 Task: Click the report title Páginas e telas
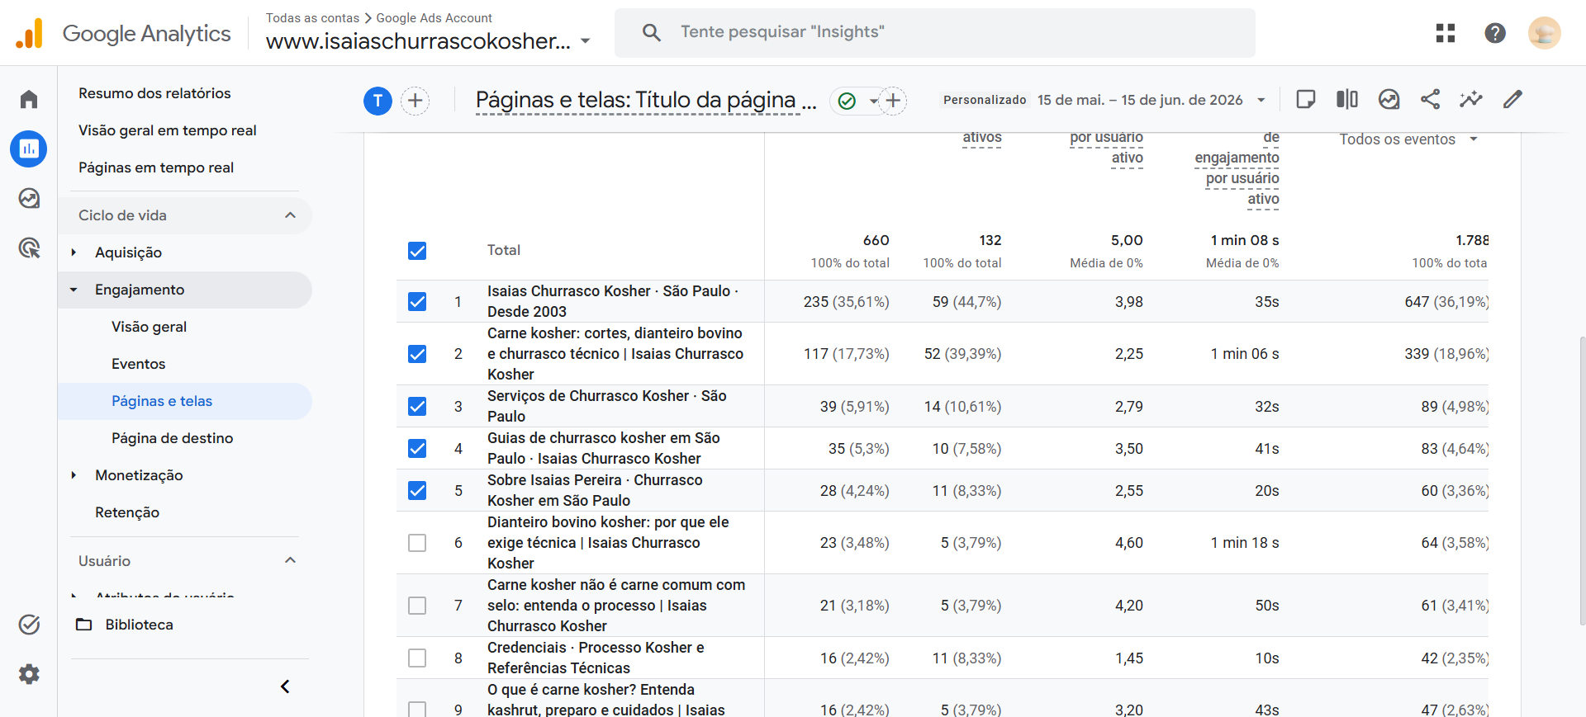click(646, 100)
